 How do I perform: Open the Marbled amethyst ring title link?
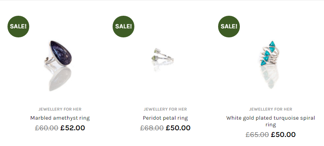coord(60,118)
